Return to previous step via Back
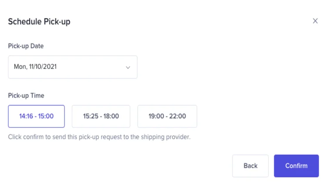327x184 pixels. click(250, 166)
